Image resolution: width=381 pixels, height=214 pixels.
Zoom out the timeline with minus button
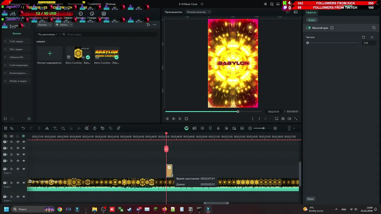[x=250, y=128]
